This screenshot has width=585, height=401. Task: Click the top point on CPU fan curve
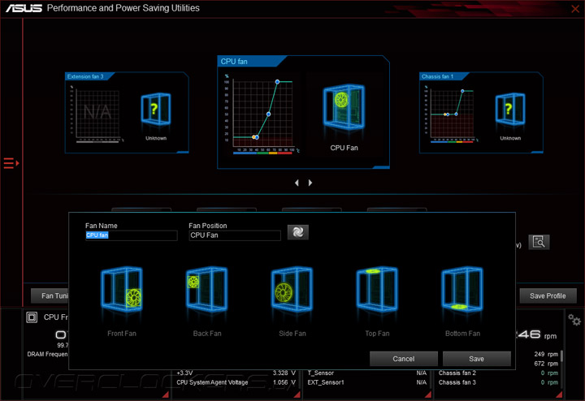tap(277, 82)
